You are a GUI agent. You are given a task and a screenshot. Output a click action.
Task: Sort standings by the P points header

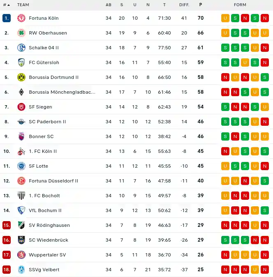tap(200, 5)
